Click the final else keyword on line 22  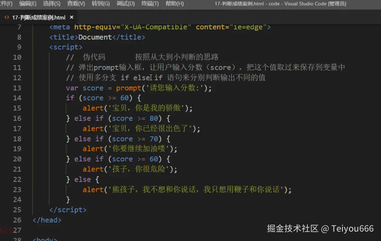[x=83, y=179]
